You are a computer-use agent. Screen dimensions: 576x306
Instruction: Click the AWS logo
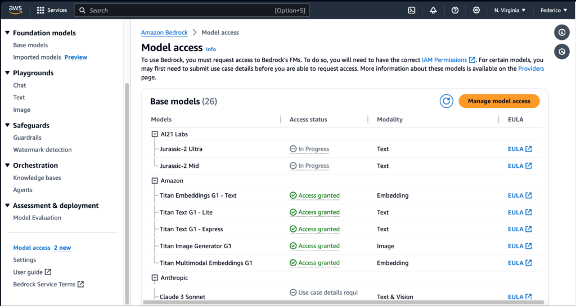pos(15,10)
